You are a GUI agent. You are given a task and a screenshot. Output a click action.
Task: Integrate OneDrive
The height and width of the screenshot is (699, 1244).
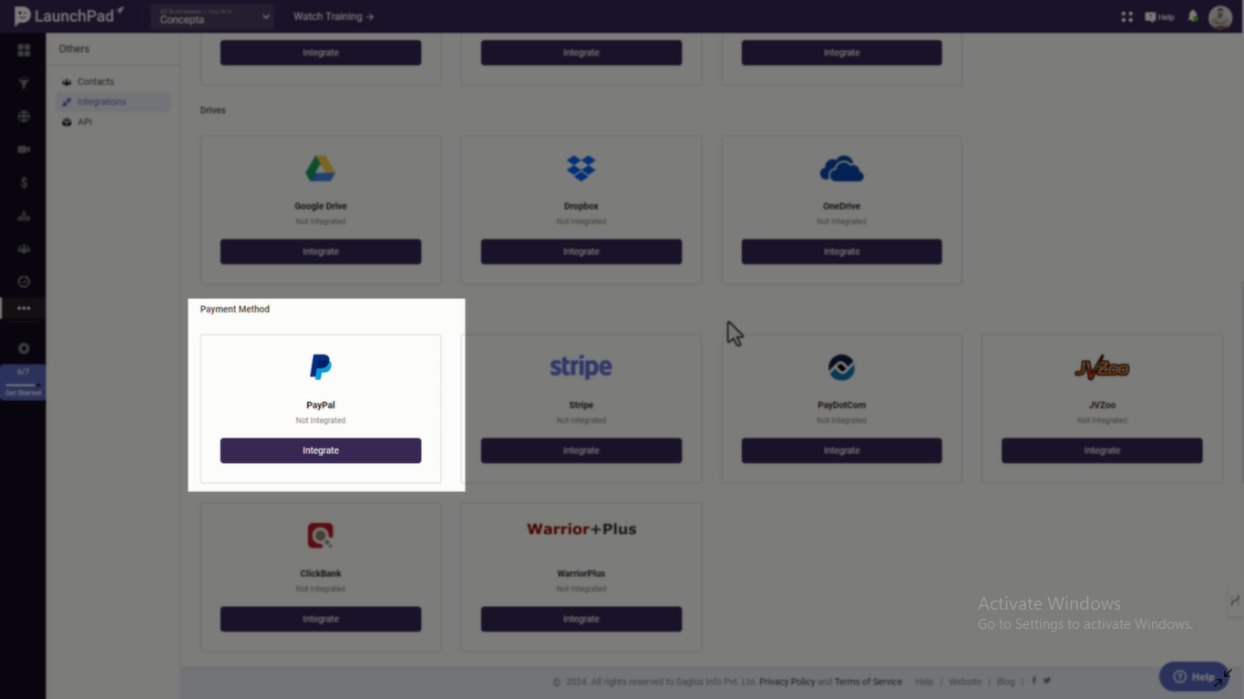tap(841, 252)
